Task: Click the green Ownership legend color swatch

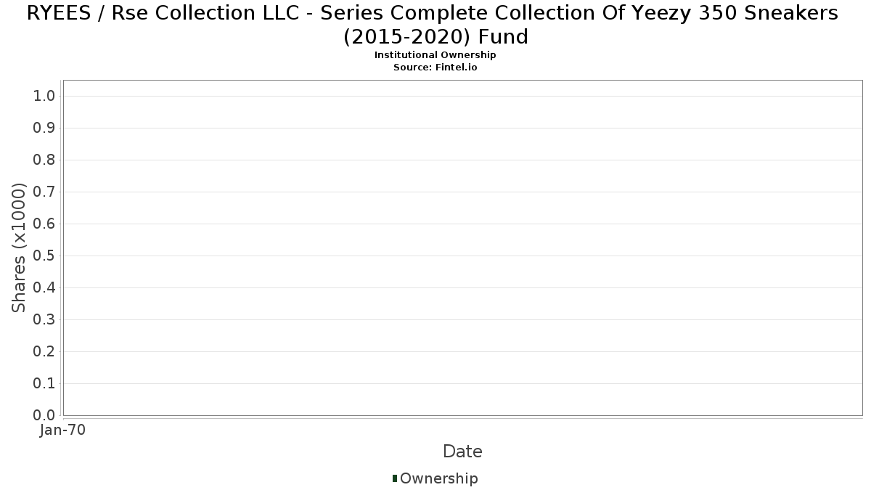Action: click(x=395, y=478)
